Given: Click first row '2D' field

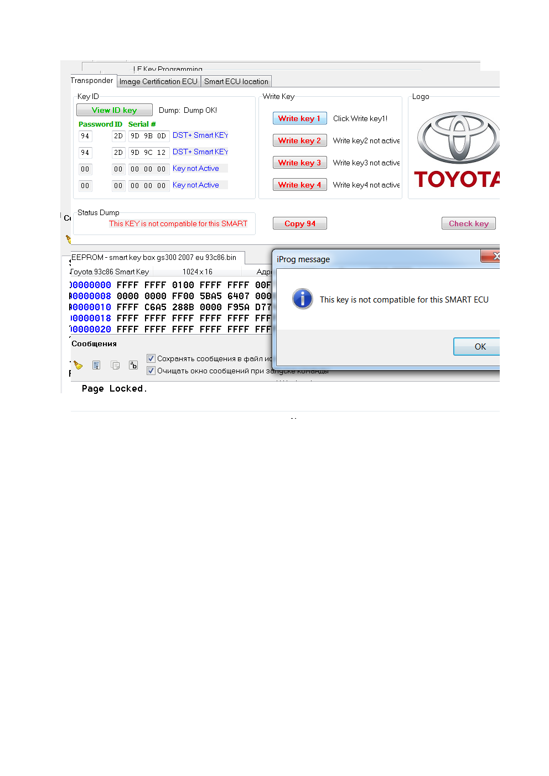Looking at the screenshot, I should (118, 136).
